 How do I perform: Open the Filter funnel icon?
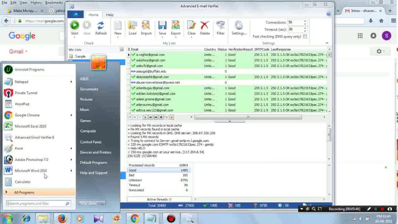tap(220, 26)
